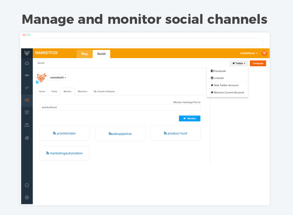The height and width of the screenshot is (215, 293).
Task: Click the user avatar fox icon top right
Action: tap(264, 53)
